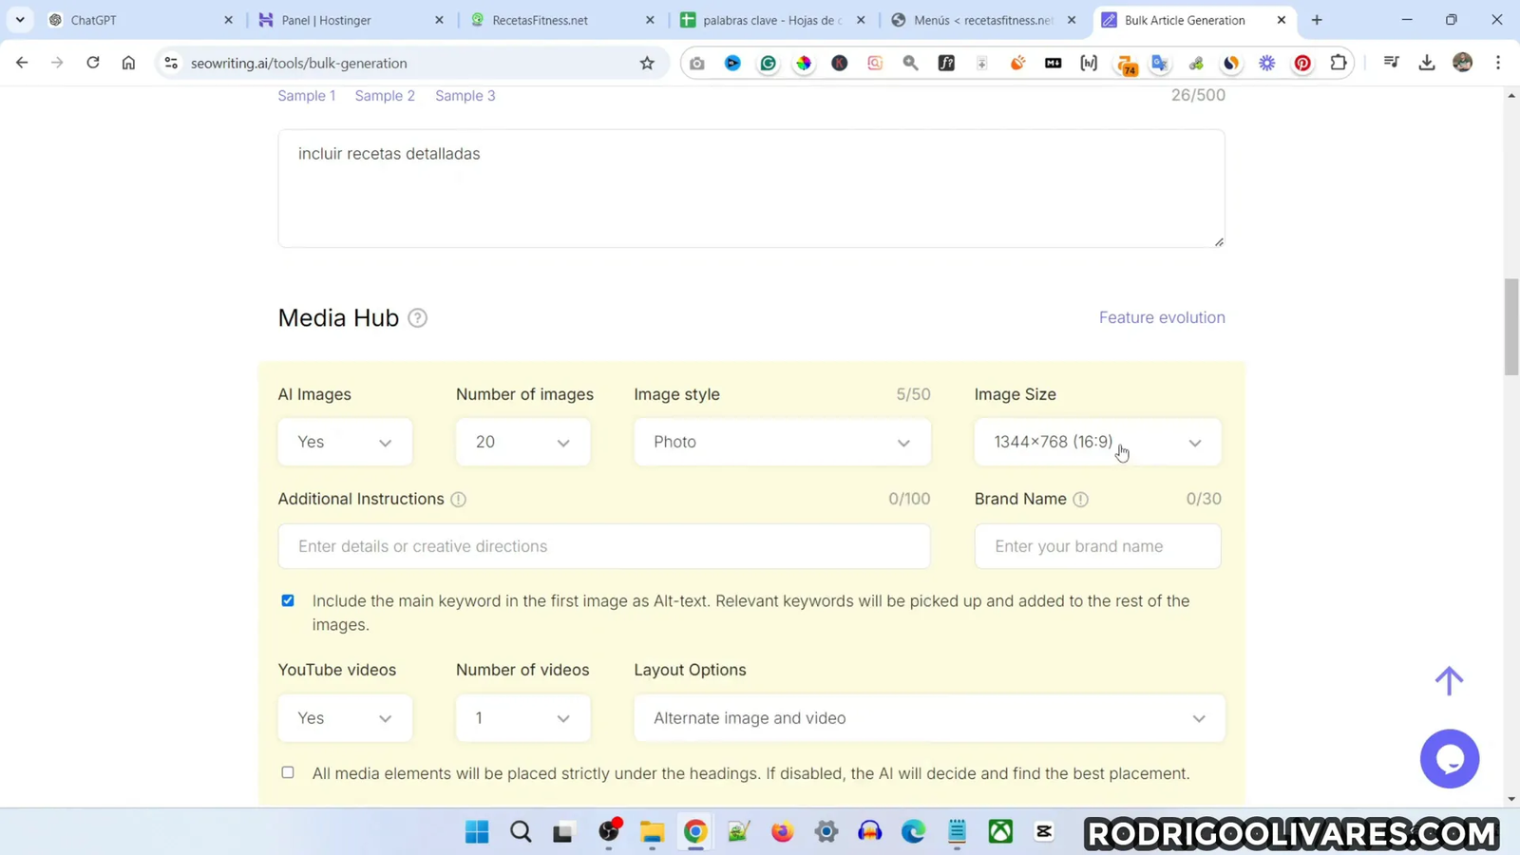1520x855 pixels.
Task: Uncheck the main keyword Alt-text option
Action: click(x=287, y=600)
